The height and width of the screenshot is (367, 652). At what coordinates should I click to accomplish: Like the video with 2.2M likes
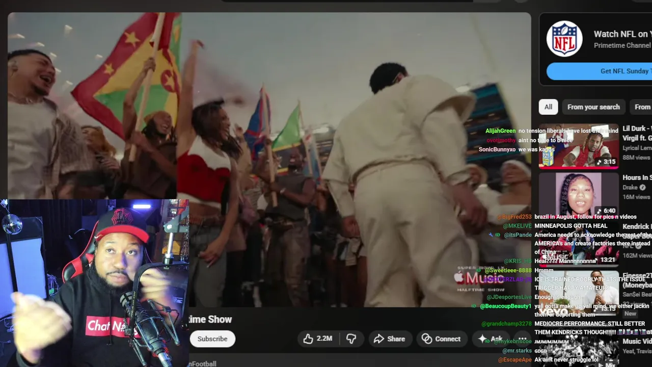317,339
